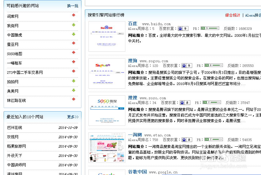
Task: Click the 反链数：54835 value for 一淘网
Action: click(x=240, y=140)
